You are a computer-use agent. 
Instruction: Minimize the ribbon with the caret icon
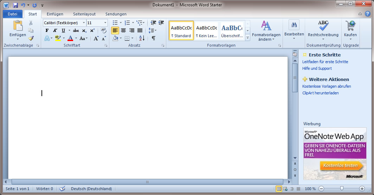[360, 14]
